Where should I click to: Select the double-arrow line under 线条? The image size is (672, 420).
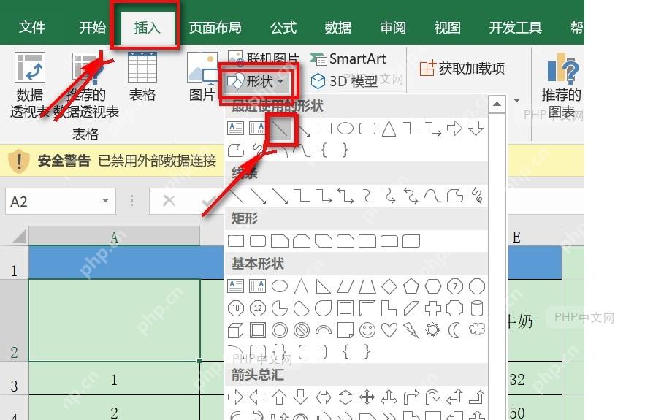click(x=280, y=196)
